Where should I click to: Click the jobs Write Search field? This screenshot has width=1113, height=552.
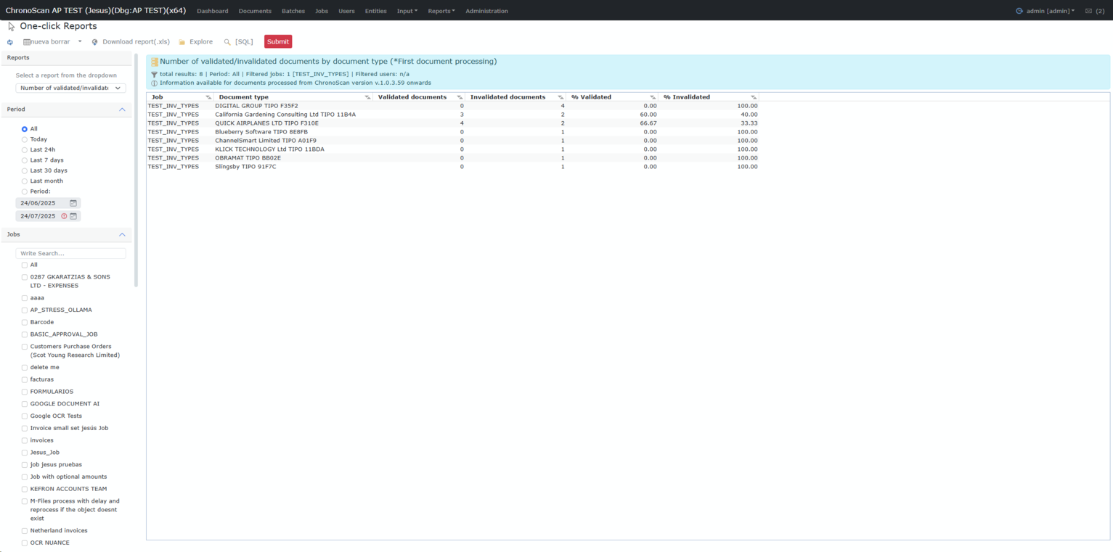[70, 253]
